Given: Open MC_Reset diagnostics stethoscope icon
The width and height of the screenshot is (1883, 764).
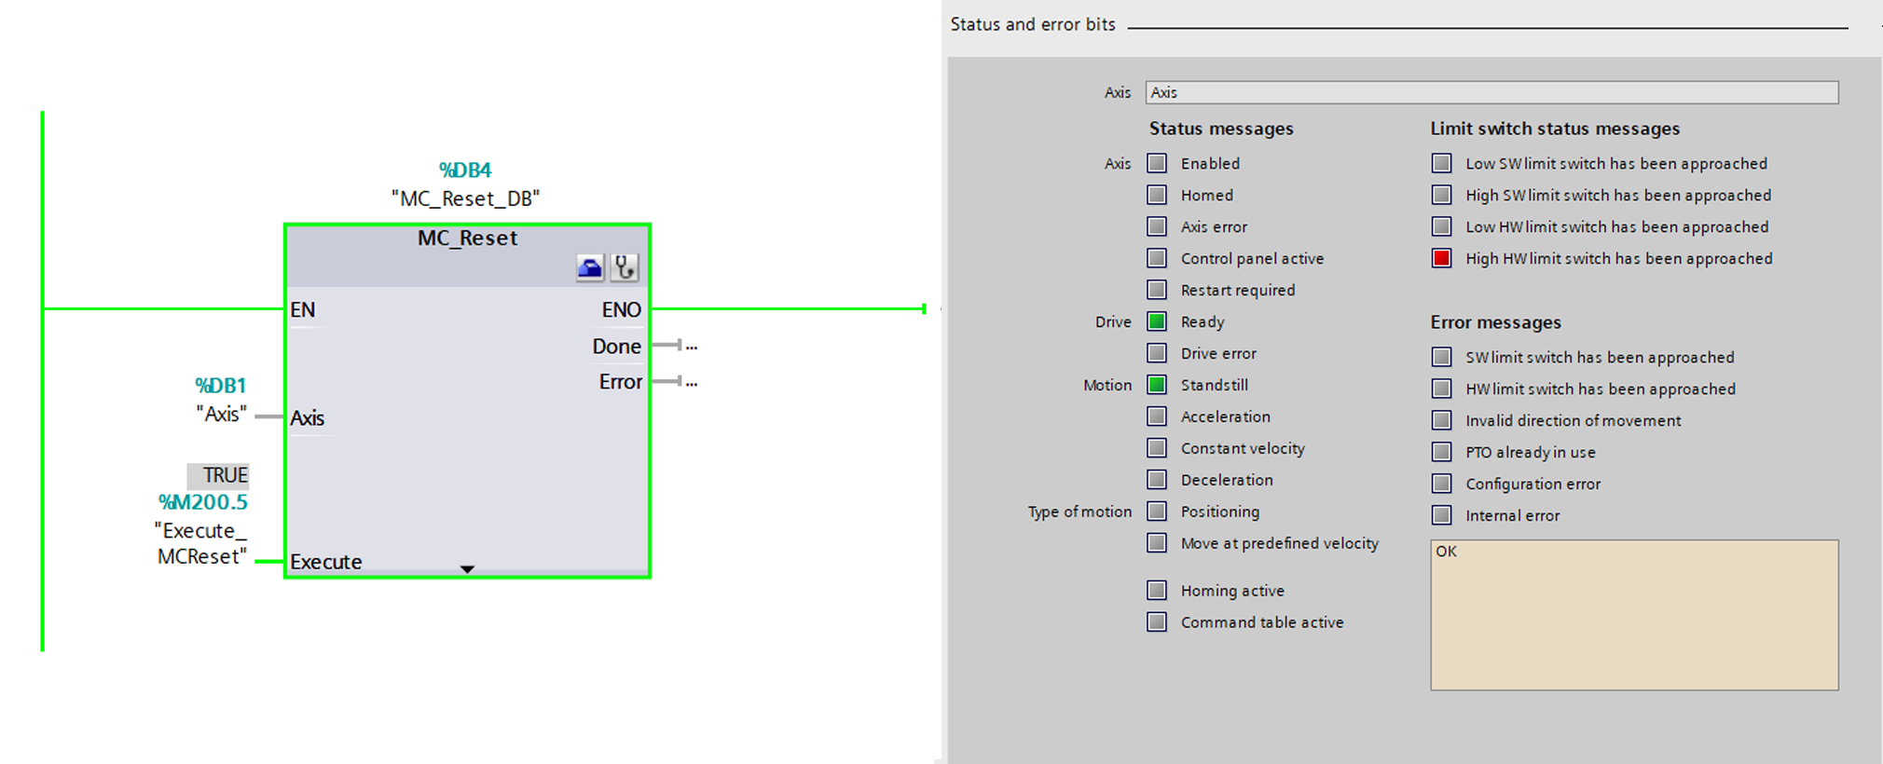Looking at the screenshot, I should [625, 268].
